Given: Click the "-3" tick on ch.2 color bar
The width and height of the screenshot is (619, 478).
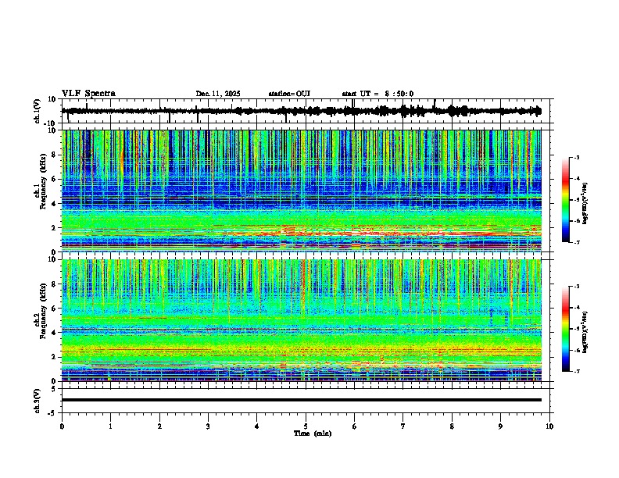Looking at the screenshot, I should 576,287.
